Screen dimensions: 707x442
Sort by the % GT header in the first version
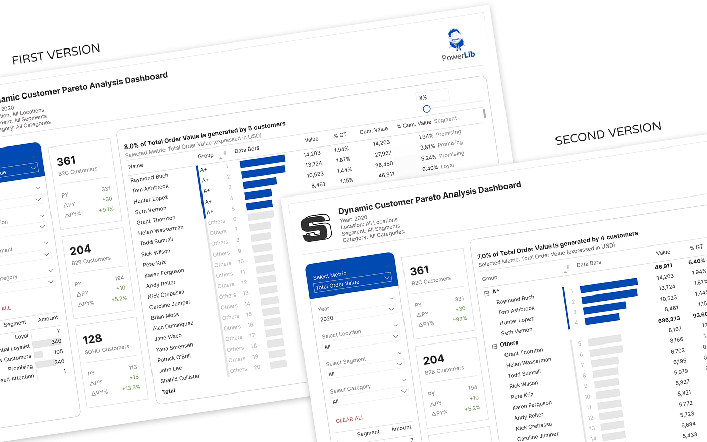coord(340,135)
